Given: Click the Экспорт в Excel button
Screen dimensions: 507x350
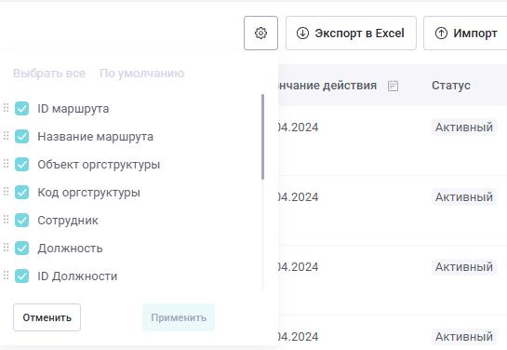Looking at the screenshot, I should pos(351,33).
